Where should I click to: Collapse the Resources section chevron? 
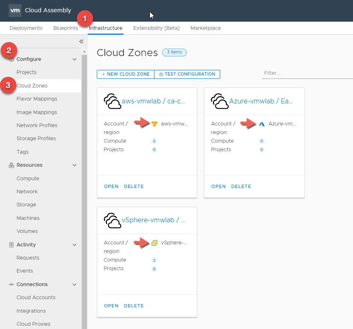pyautogui.click(x=74, y=165)
